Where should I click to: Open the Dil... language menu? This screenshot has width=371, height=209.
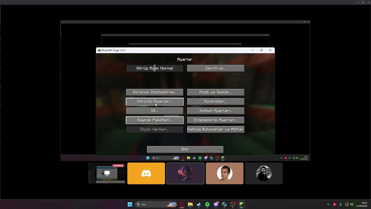point(155,111)
